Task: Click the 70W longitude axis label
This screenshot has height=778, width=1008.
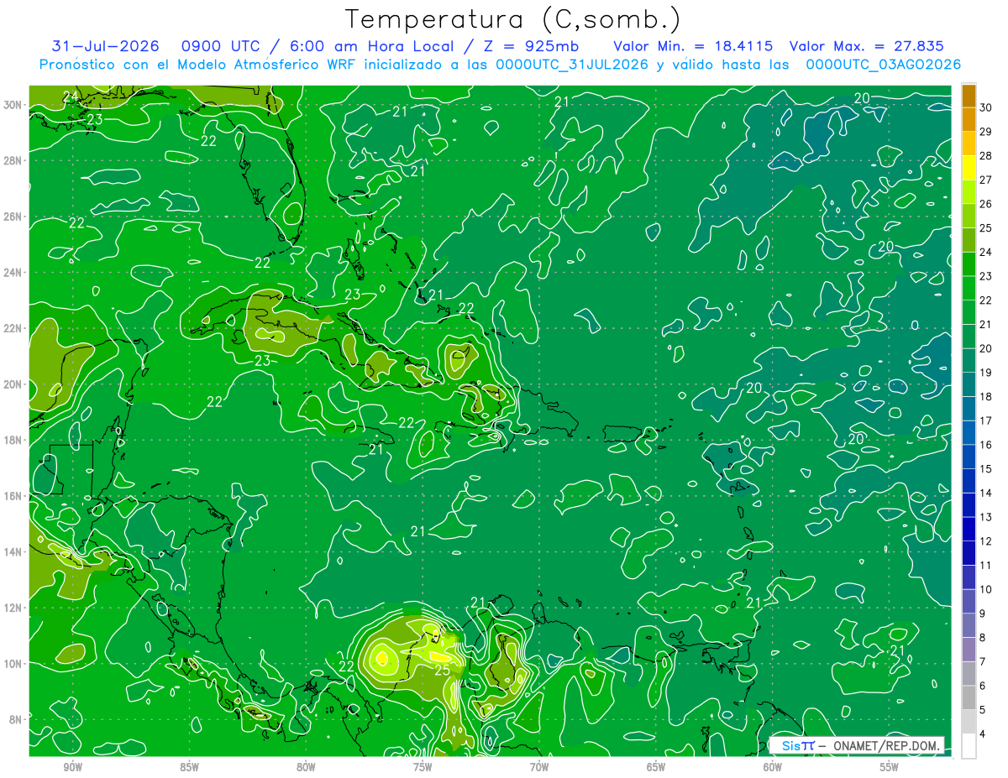Action: click(539, 767)
